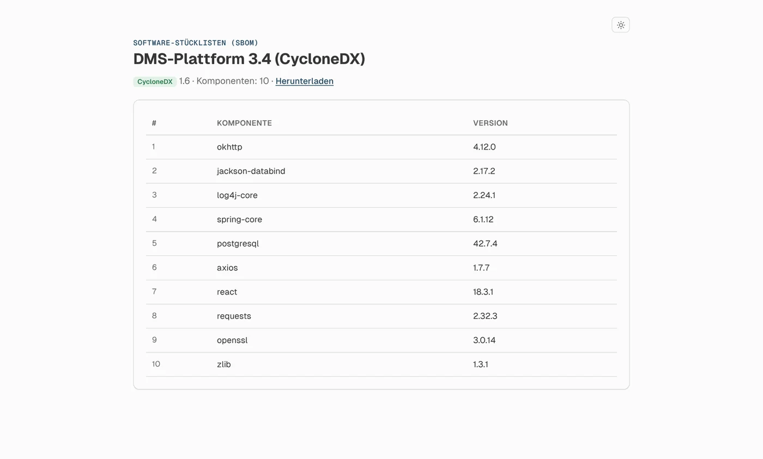The width and height of the screenshot is (763, 459).
Task: Click the Komponenten: 10 count text
Action: click(233, 81)
